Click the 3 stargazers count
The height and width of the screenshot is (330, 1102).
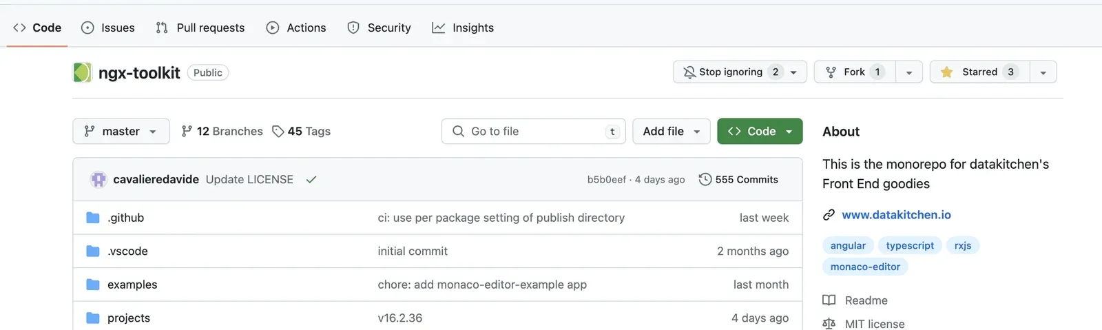coord(1010,72)
